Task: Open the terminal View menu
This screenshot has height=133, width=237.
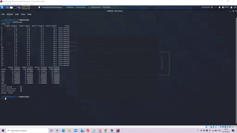Action: click(23, 14)
